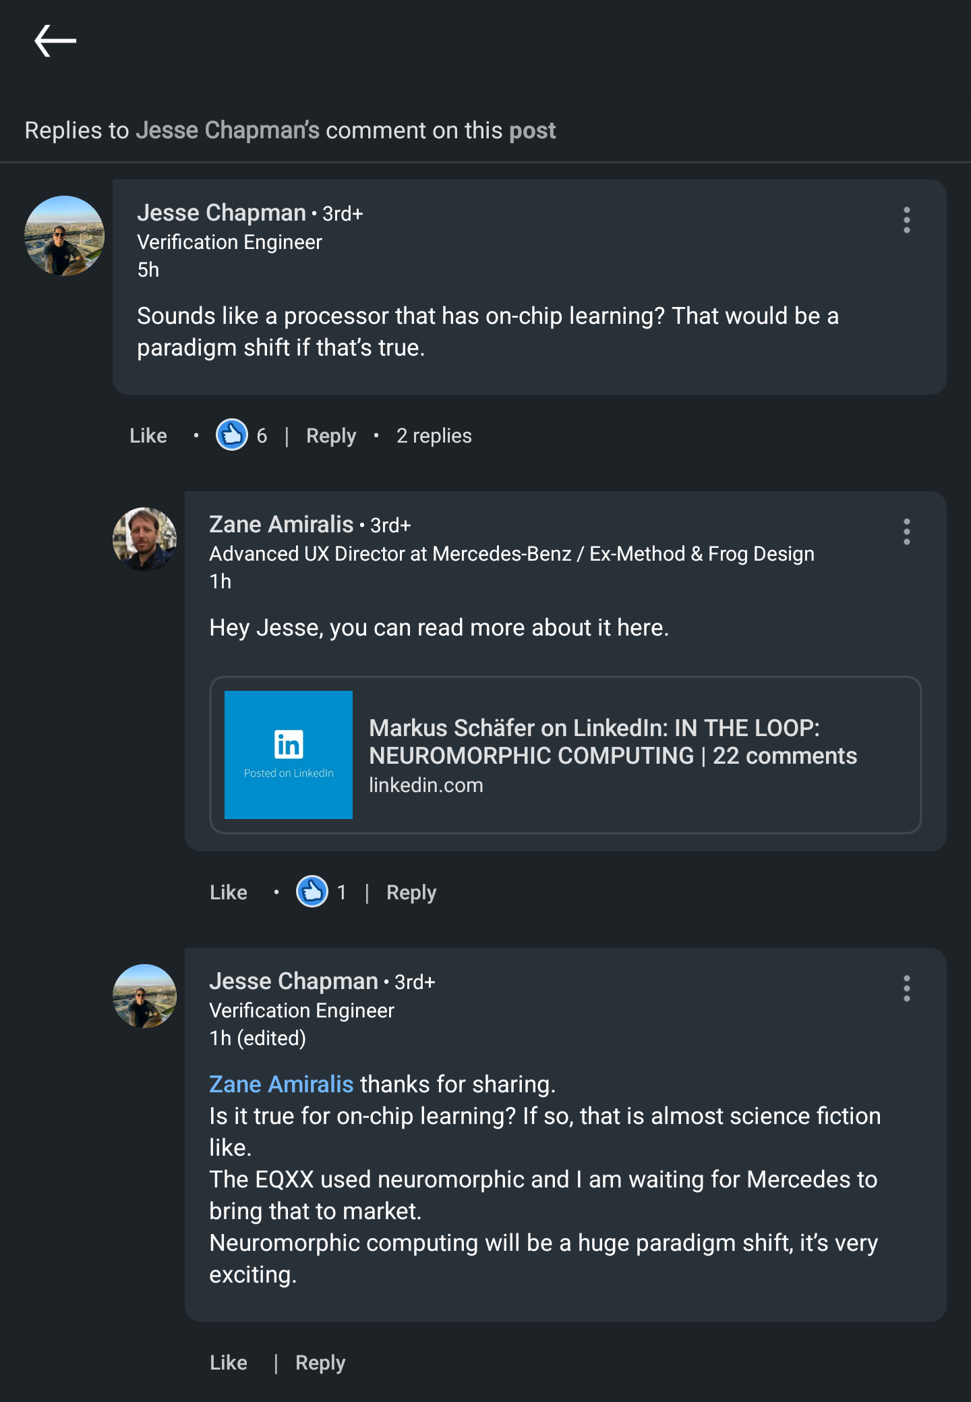Like Zane Amiralis's reply
Screen dimensions: 971x1402
click(229, 893)
